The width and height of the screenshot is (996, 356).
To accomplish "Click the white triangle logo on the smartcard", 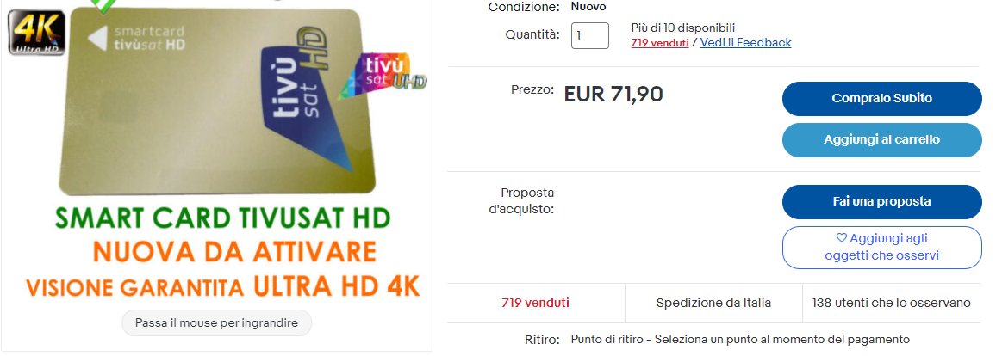I will tap(97, 39).
